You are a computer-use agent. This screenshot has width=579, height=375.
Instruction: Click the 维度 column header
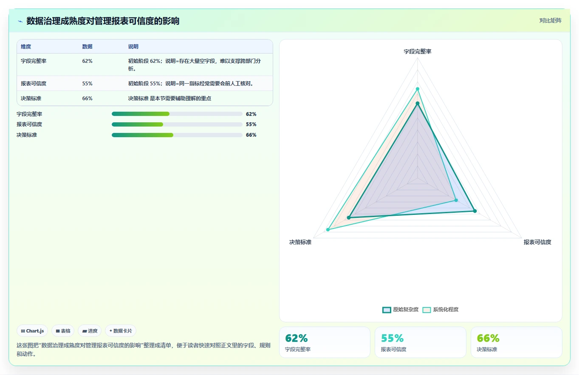pyautogui.click(x=26, y=47)
